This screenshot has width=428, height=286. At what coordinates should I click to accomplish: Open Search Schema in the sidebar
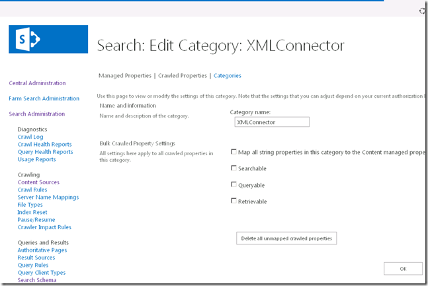tap(37, 280)
